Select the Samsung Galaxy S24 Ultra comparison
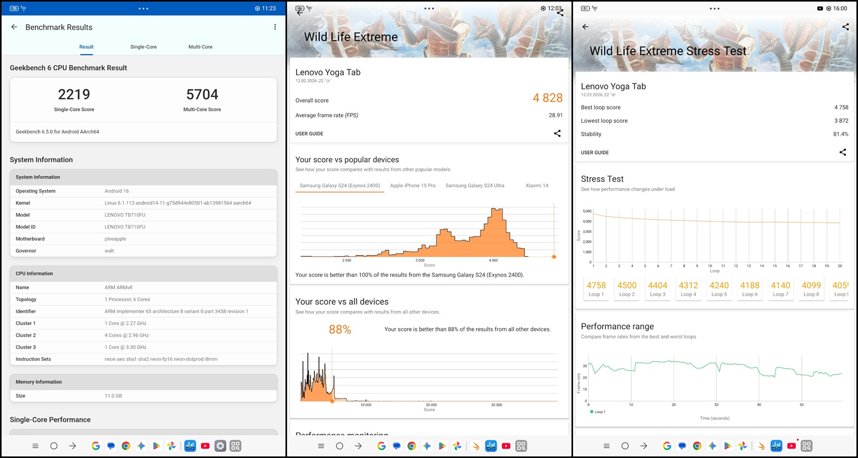This screenshot has width=858, height=458. (475, 186)
